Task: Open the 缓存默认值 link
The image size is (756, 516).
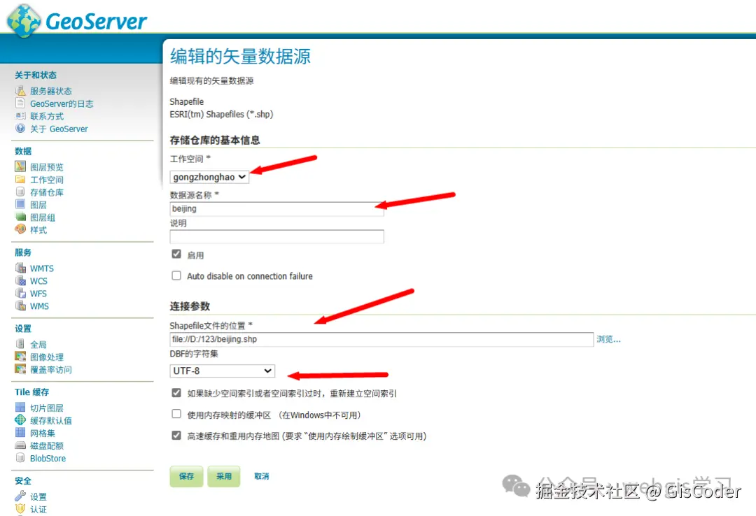Action: point(50,421)
